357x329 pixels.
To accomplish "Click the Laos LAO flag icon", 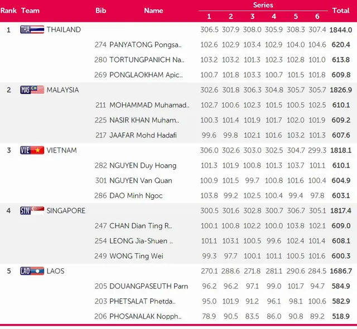I will 32,271.
